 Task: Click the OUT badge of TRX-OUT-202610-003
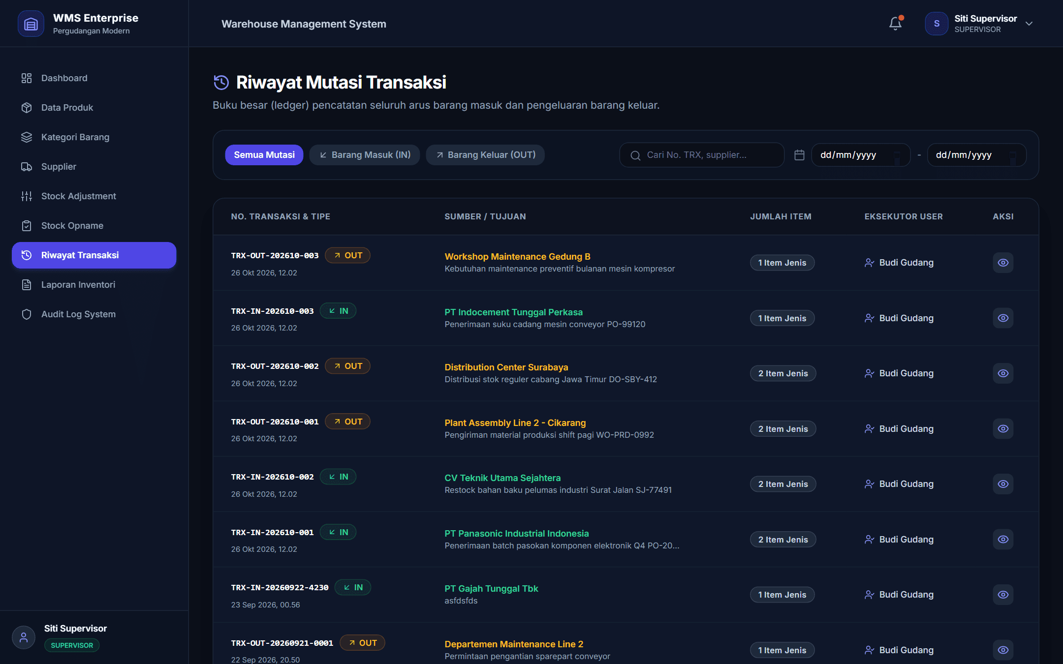click(348, 255)
